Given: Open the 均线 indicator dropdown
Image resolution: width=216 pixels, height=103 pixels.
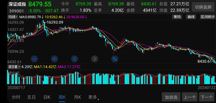Looking at the screenshot, I should 13,17.
